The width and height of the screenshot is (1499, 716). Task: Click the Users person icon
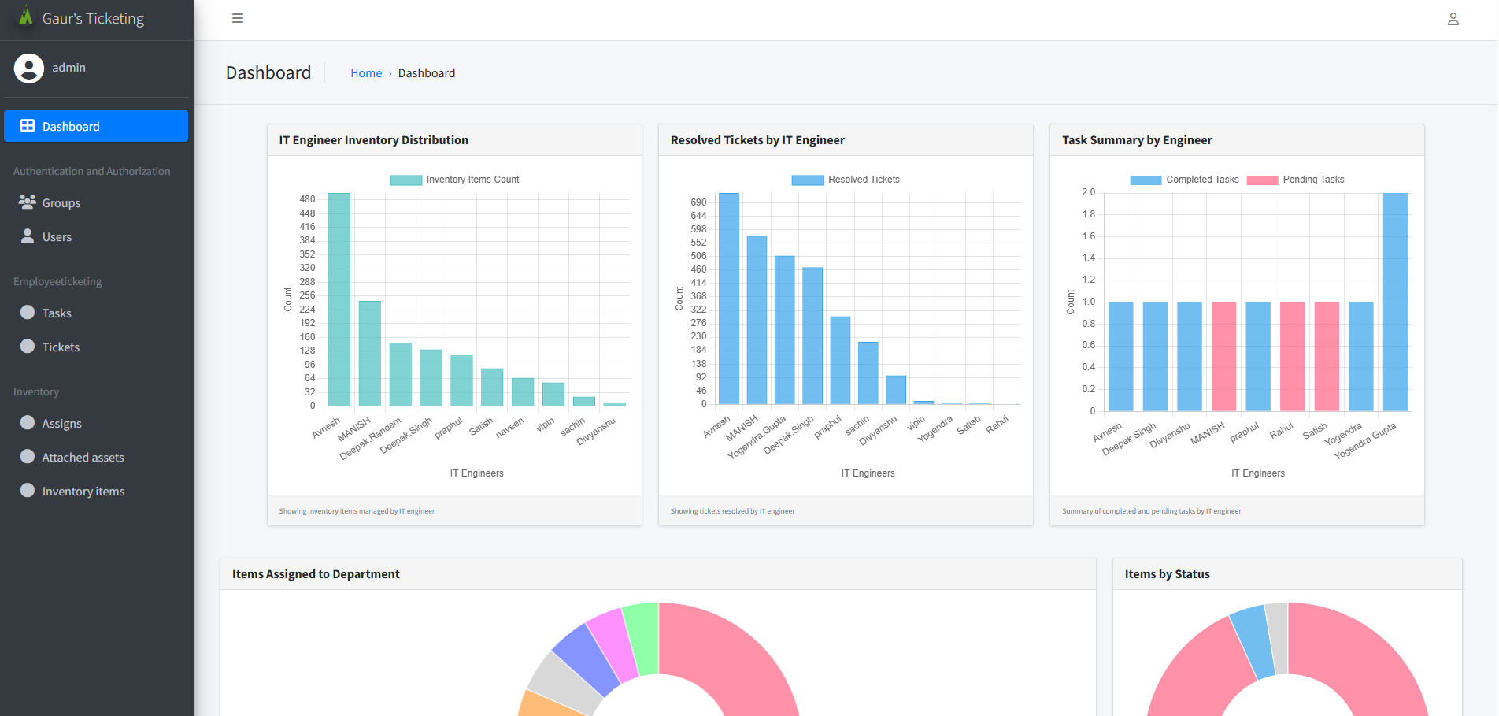[x=28, y=236]
